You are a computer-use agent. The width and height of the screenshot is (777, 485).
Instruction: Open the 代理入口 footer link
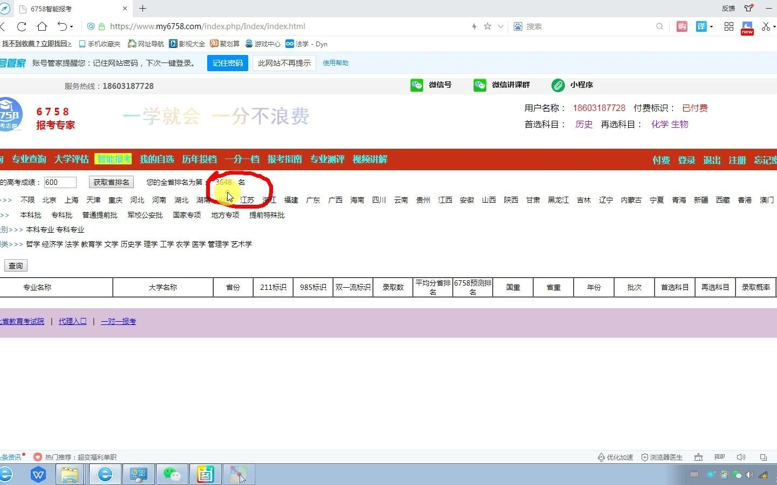click(x=72, y=321)
